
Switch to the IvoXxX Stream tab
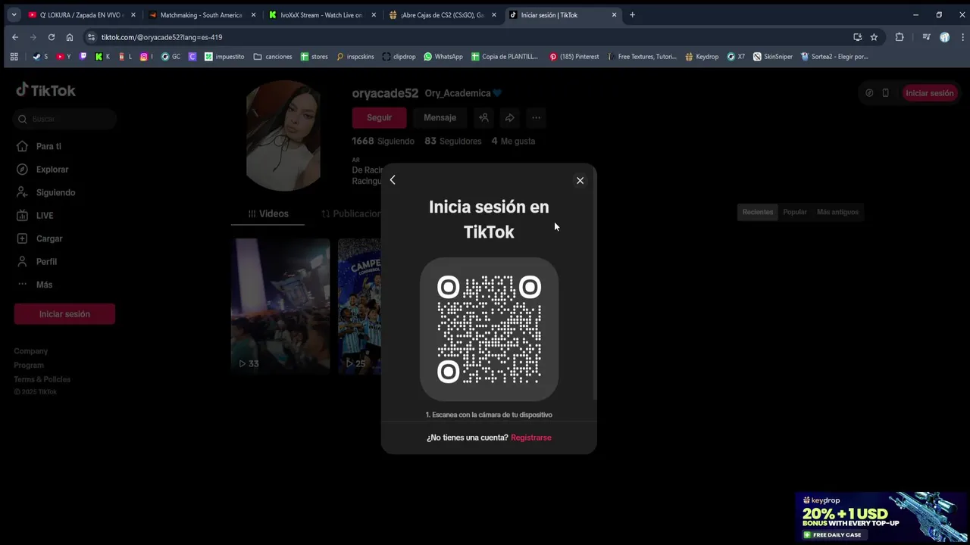(x=322, y=14)
